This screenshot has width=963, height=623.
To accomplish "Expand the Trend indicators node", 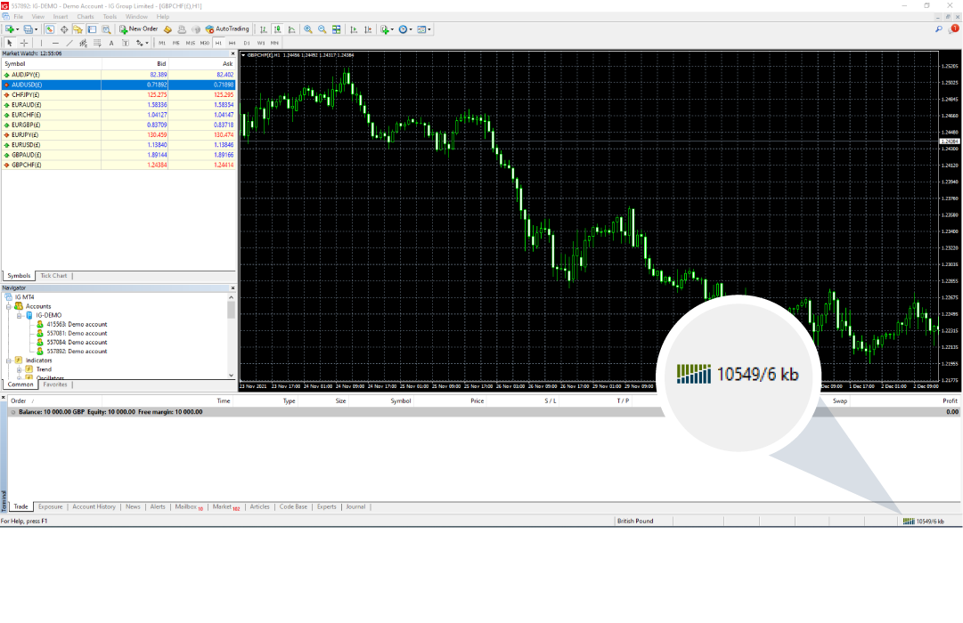I will [x=19, y=369].
